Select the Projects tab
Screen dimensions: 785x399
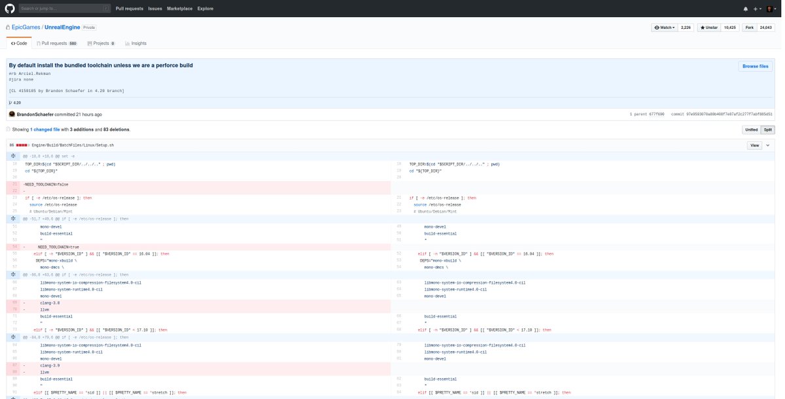click(100, 43)
